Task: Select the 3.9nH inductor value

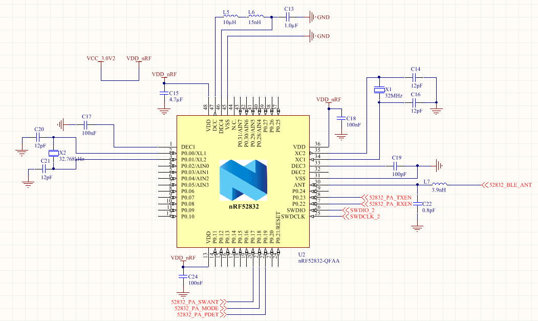Action: point(439,190)
